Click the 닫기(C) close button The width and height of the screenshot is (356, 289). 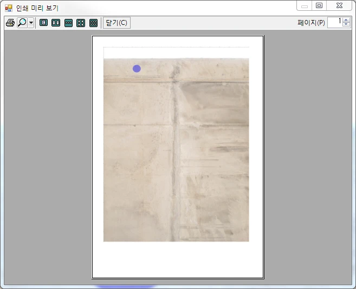(x=116, y=23)
